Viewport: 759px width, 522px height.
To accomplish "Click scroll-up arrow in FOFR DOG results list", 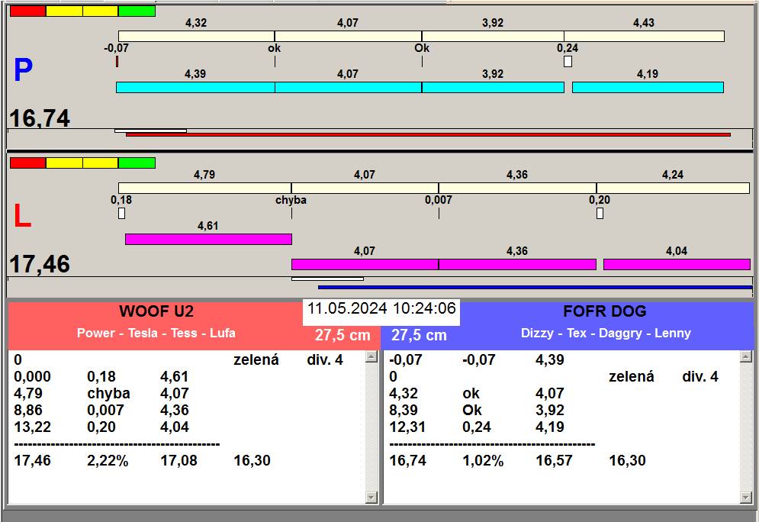I will tap(746, 357).
